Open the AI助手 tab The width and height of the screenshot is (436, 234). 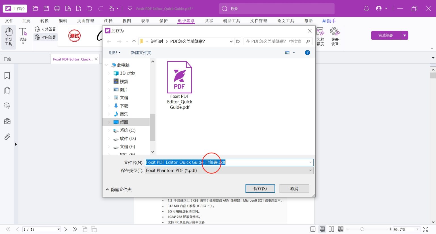tap(329, 21)
